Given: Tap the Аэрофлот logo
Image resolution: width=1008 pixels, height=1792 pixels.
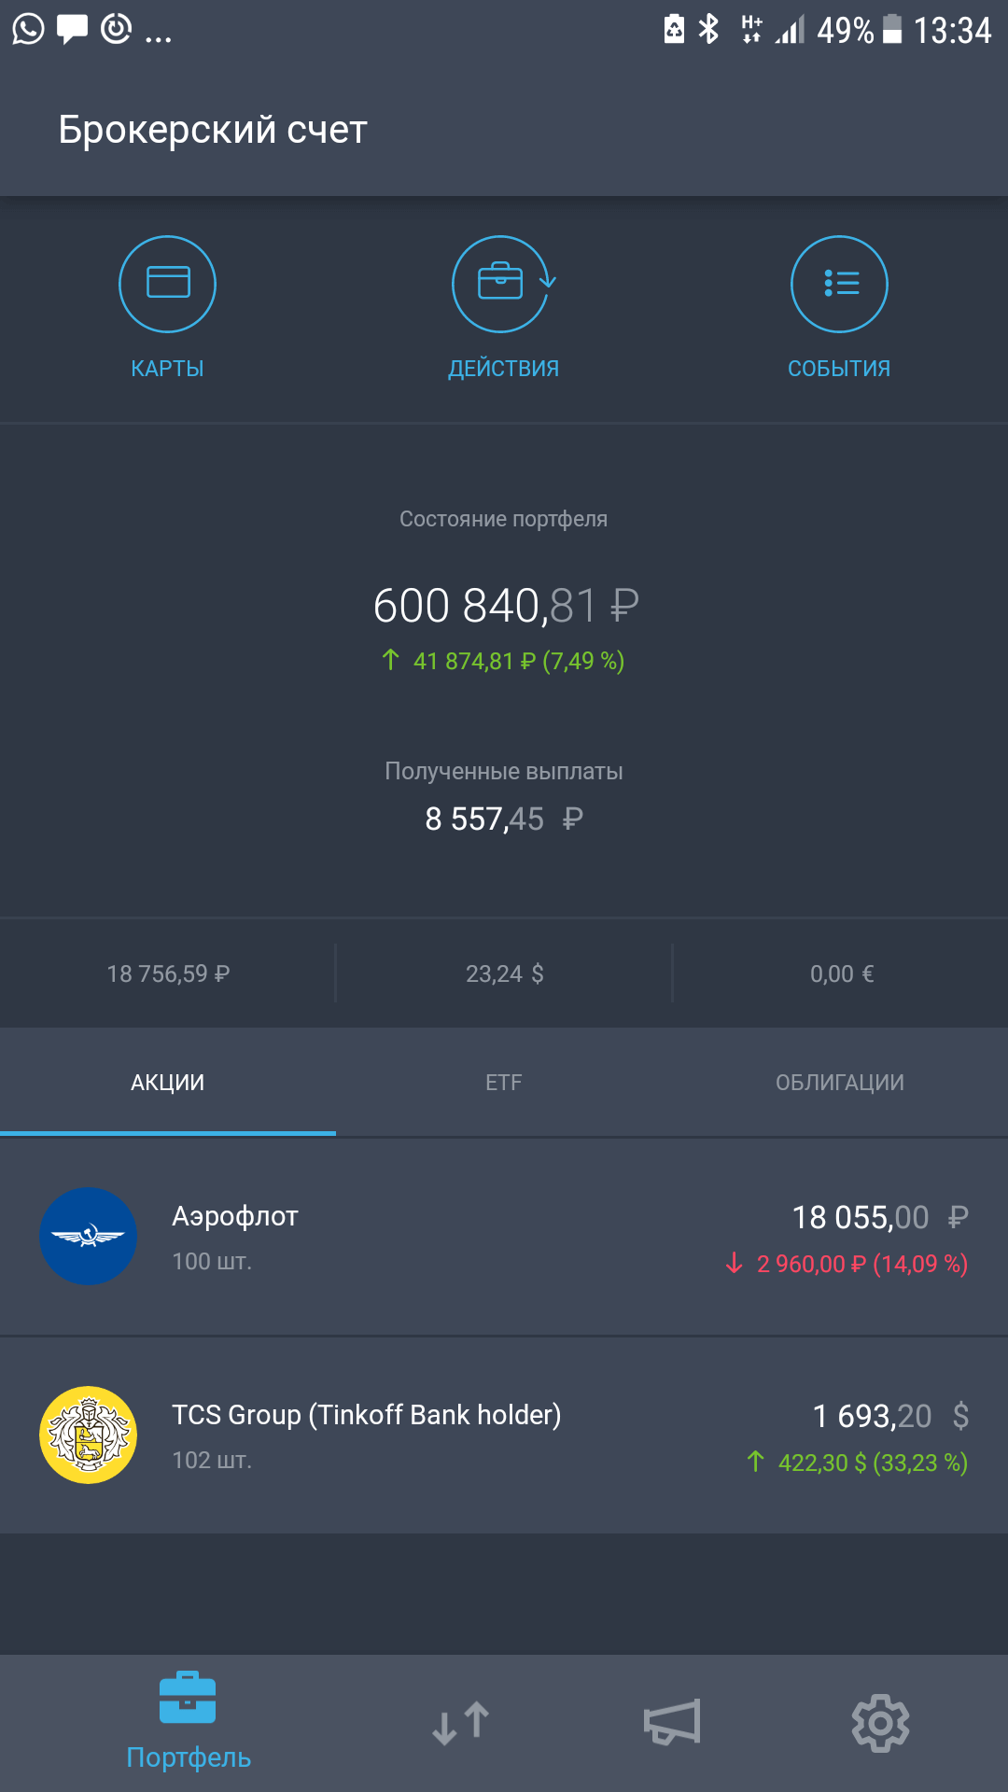Looking at the screenshot, I should point(88,1237).
